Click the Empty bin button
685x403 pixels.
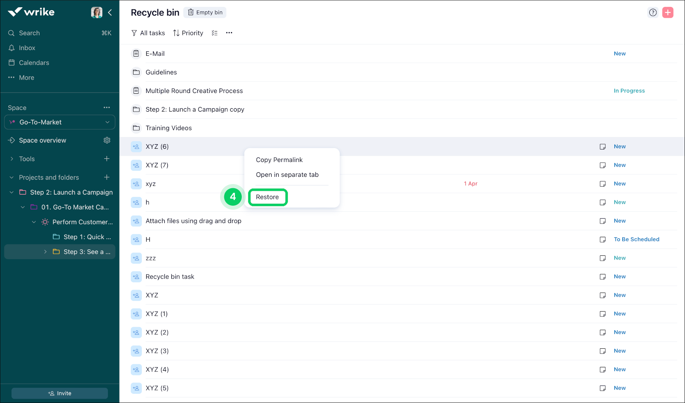(205, 13)
